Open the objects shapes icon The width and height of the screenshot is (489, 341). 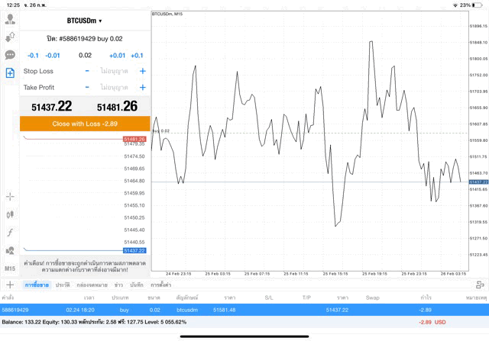point(10,250)
